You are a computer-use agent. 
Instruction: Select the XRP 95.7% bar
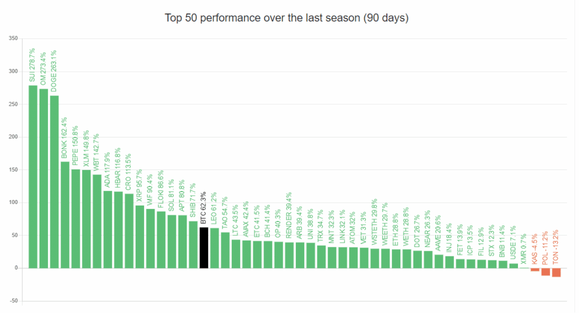point(140,236)
